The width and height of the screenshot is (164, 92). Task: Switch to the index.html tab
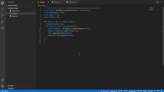point(72,2)
